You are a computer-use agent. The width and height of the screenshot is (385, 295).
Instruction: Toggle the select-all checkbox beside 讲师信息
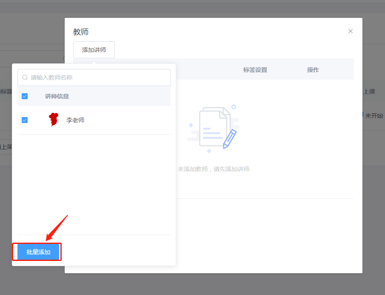(x=25, y=96)
